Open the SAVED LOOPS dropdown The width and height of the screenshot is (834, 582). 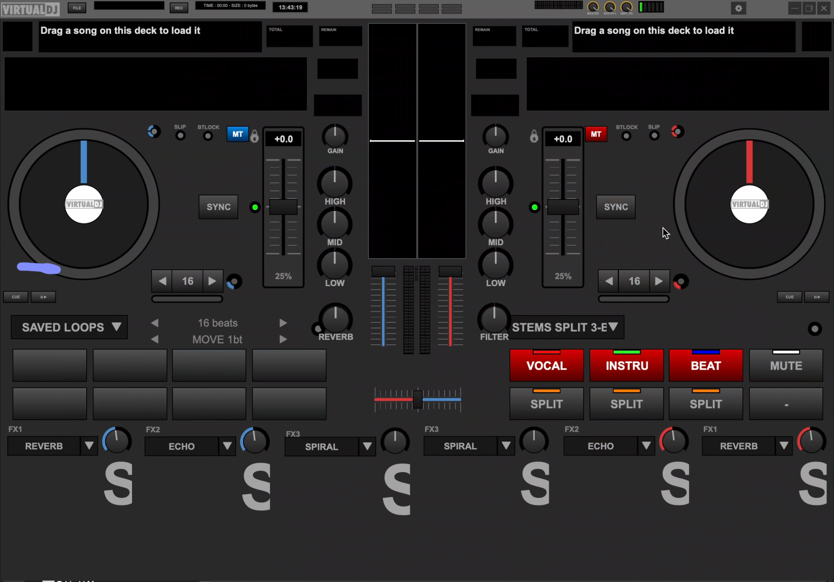[x=70, y=327]
